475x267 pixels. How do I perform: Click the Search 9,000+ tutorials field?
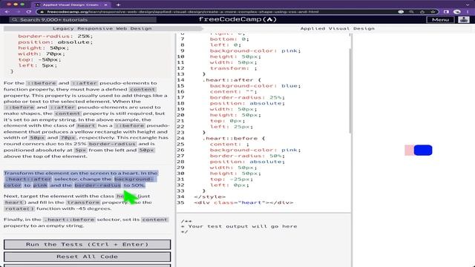click(82, 20)
